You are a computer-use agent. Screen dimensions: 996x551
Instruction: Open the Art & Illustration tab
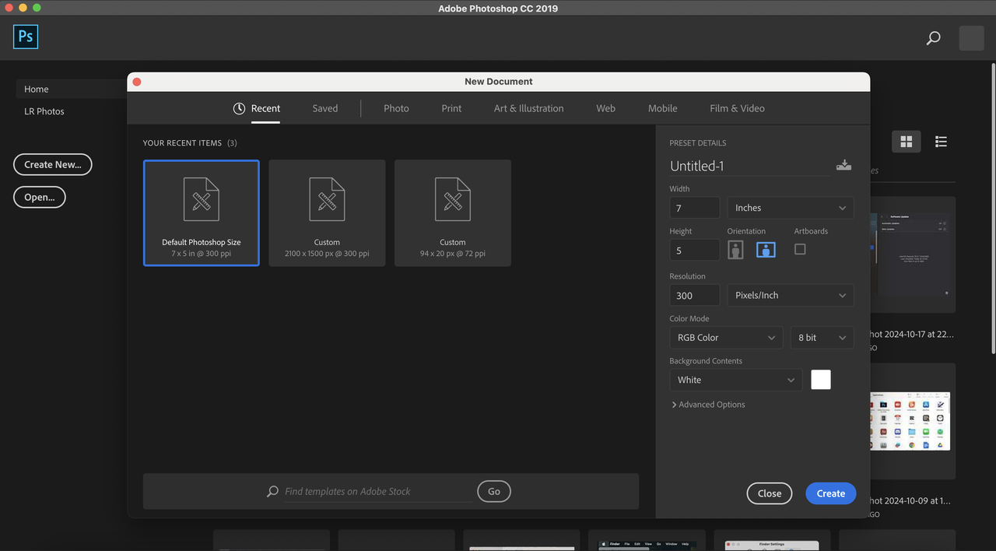[x=529, y=108]
